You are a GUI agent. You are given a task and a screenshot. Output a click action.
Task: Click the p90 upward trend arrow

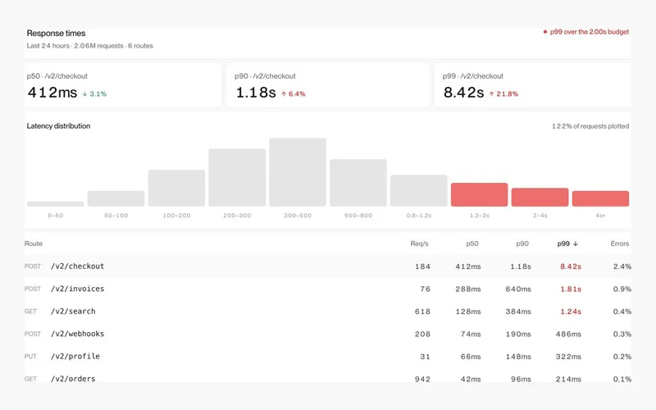(284, 94)
